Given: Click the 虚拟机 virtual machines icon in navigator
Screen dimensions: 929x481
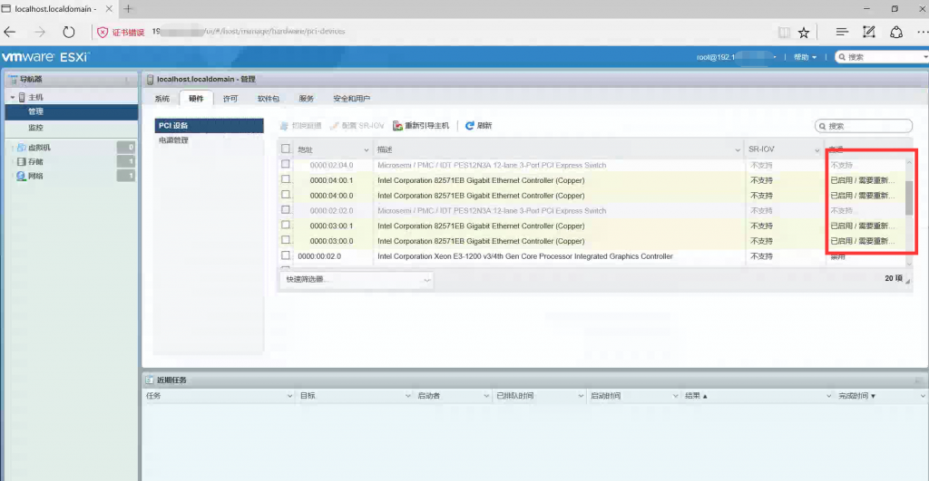Looking at the screenshot, I should (21, 147).
